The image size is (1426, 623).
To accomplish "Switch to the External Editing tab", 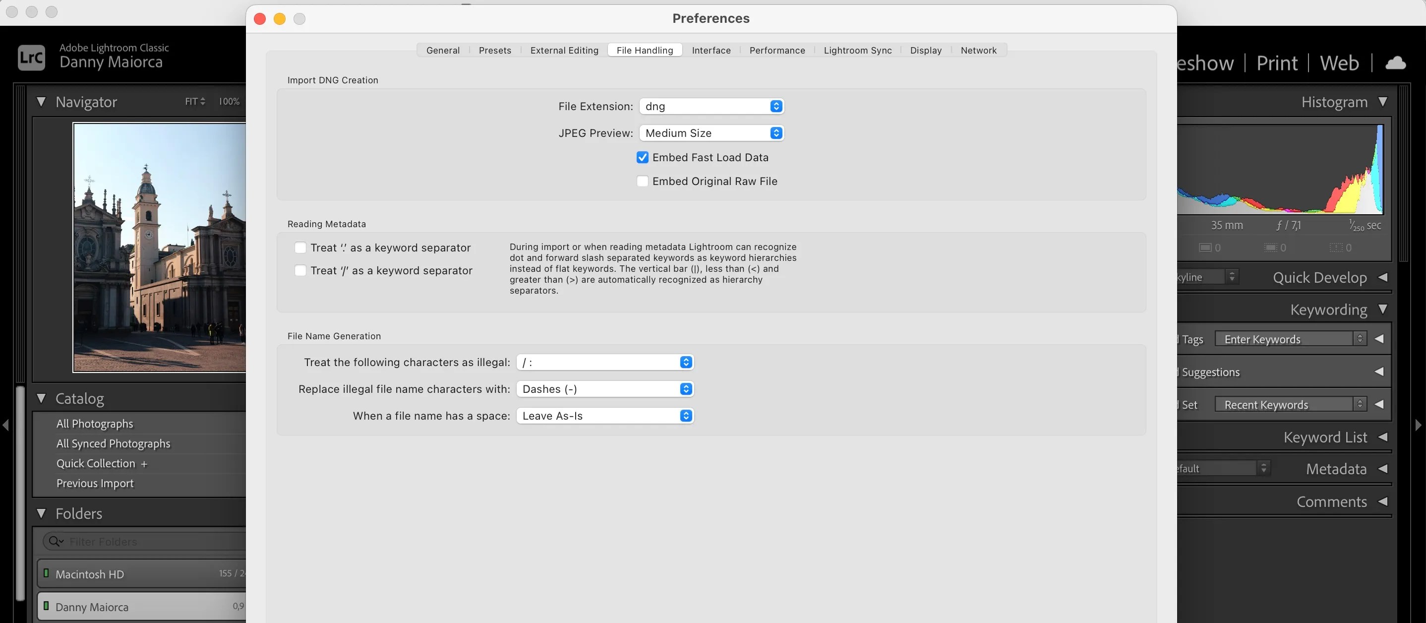I will [x=564, y=51].
